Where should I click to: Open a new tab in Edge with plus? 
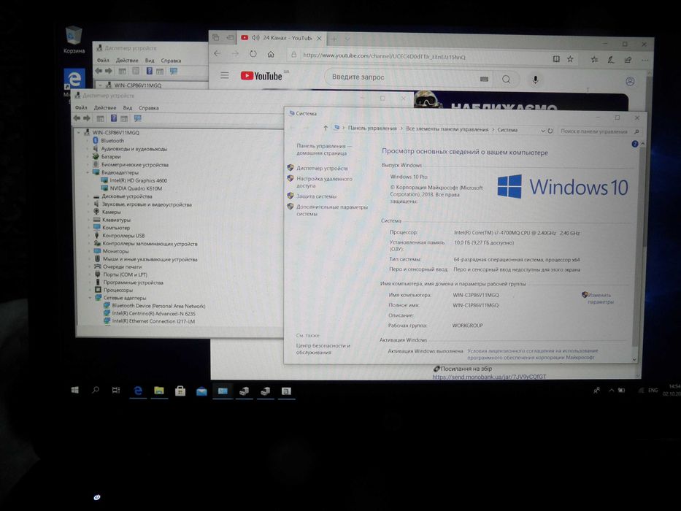pos(334,39)
